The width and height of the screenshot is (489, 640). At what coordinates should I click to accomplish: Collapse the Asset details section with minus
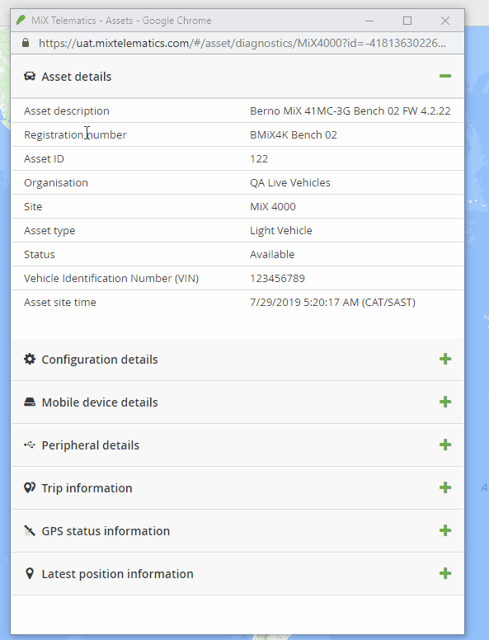pos(445,76)
